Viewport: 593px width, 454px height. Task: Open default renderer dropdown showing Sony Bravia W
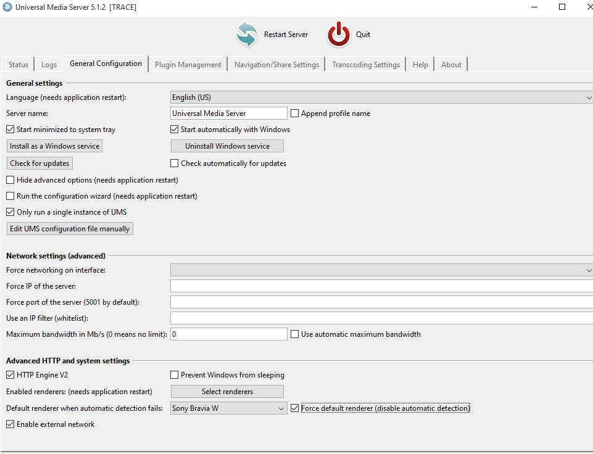228,408
